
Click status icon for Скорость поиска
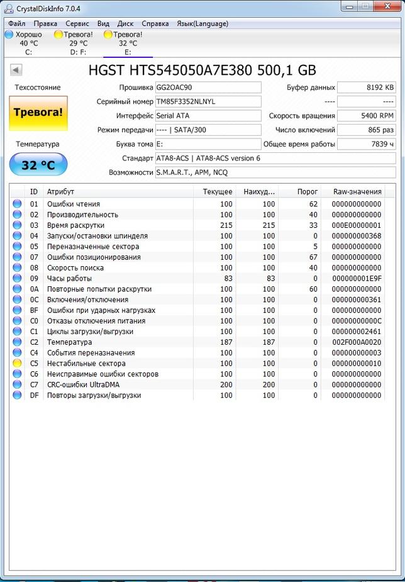coord(17,267)
